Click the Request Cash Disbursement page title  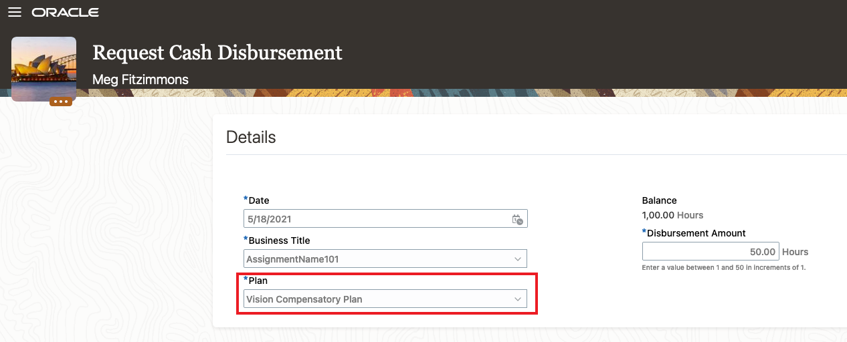click(217, 52)
